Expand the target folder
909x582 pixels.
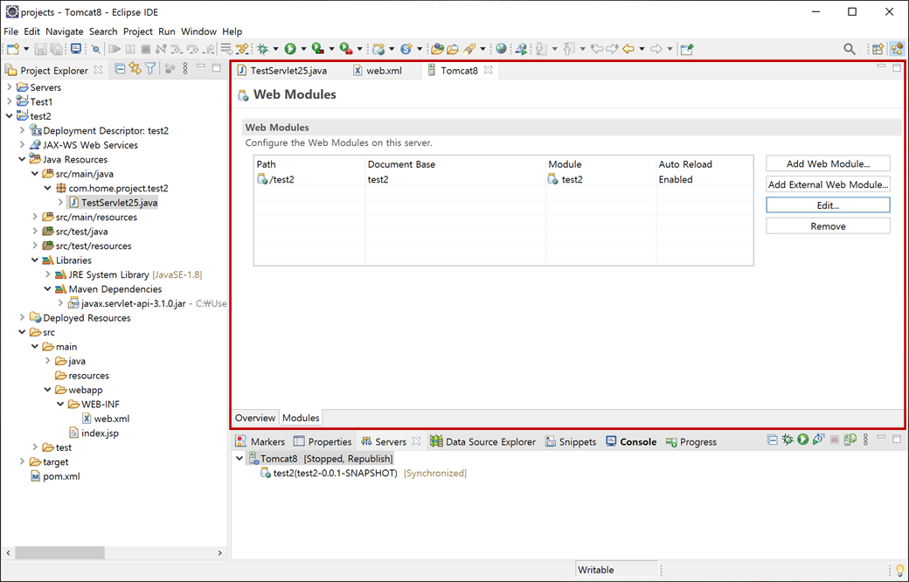[x=22, y=462]
